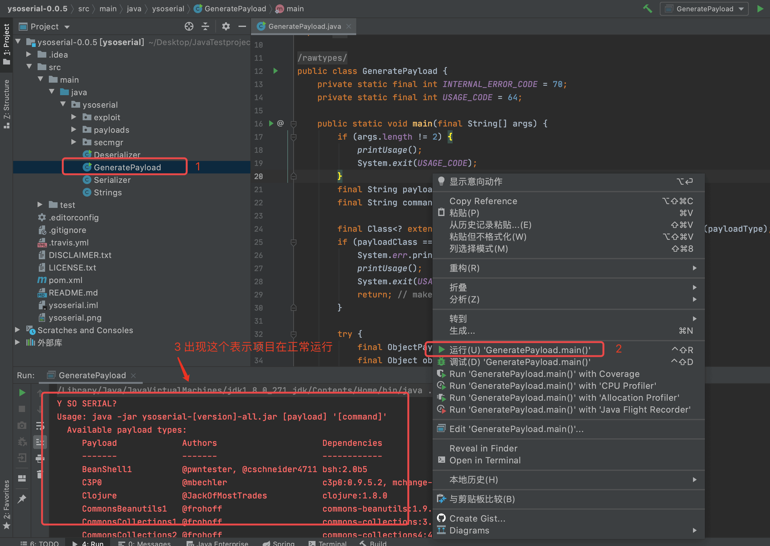
Task: Select Run 'GeneratePayload.main()' from context menu
Action: (x=519, y=350)
